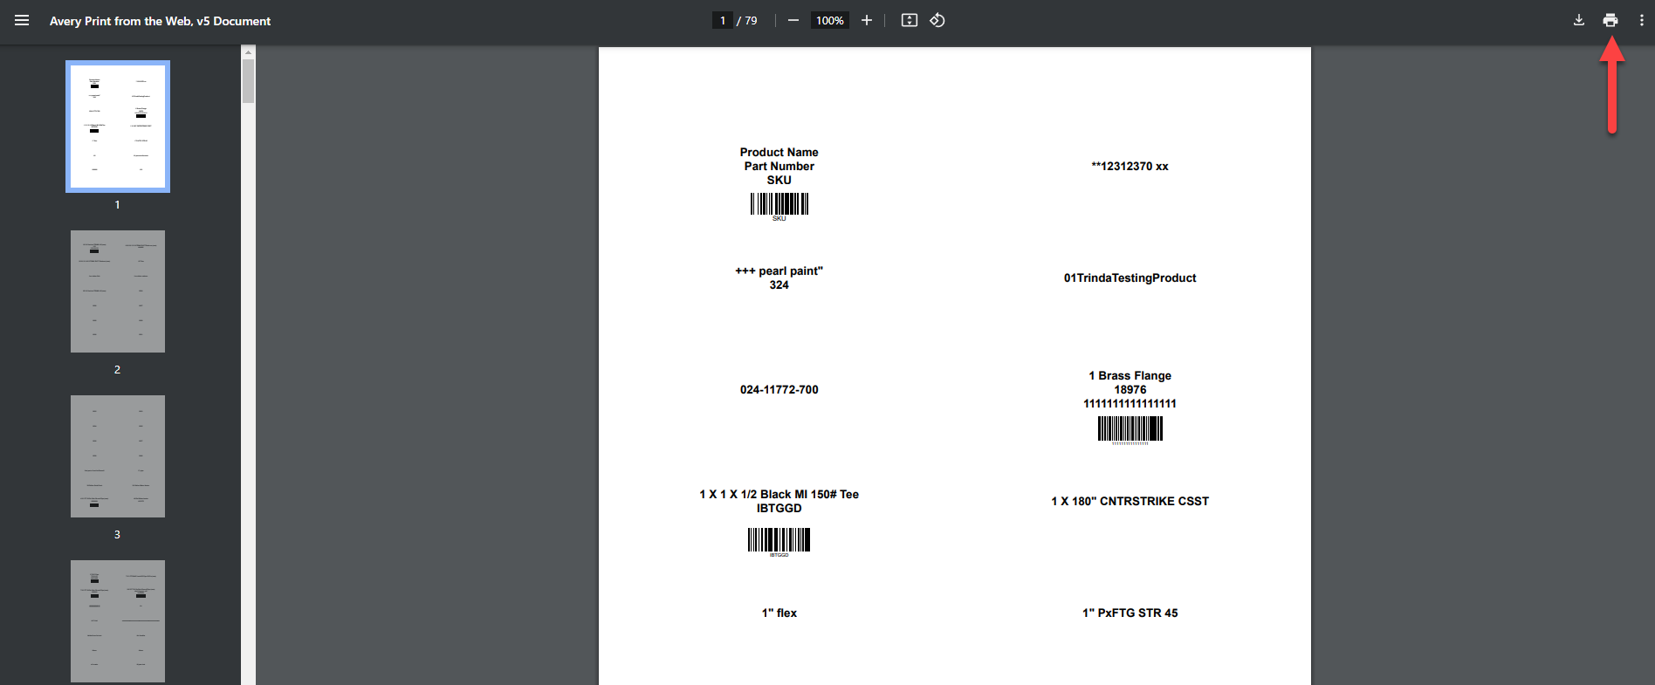The height and width of the screenshot is (685, 1655).
Task: Open the more actions menu
Action: pyautogui.click(x=1642, y=20)
